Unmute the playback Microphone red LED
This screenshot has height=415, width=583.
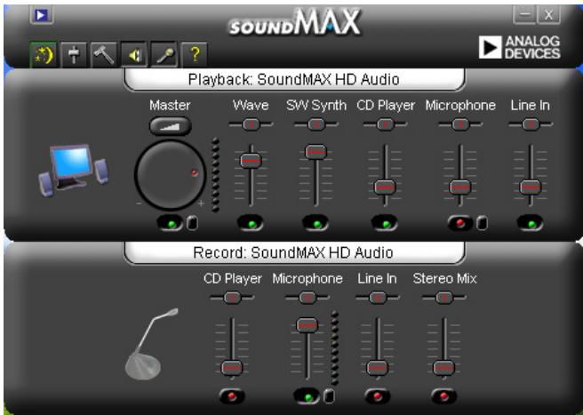[x=460, y=223]
